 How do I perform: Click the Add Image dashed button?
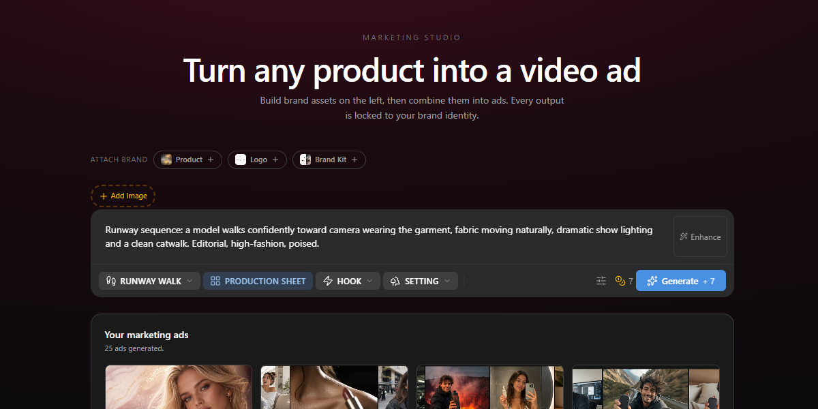123,196
